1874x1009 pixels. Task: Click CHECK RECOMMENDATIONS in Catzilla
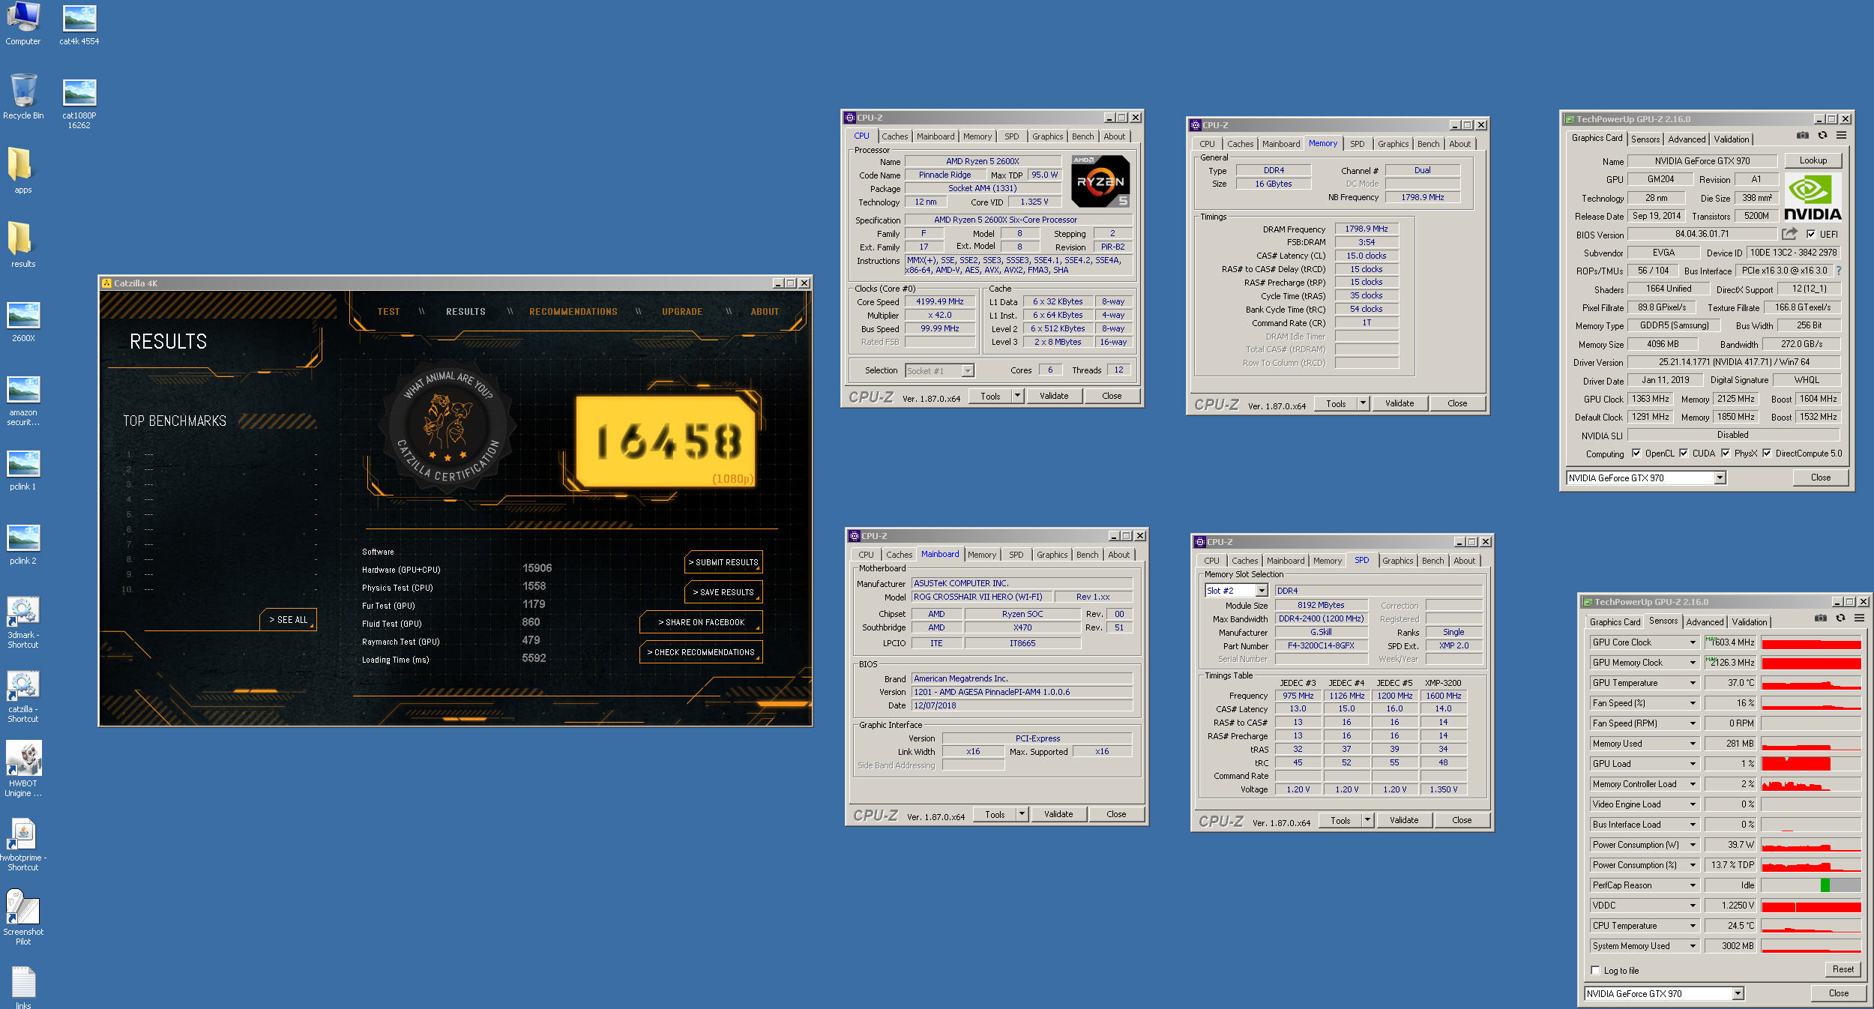point(701,652)
